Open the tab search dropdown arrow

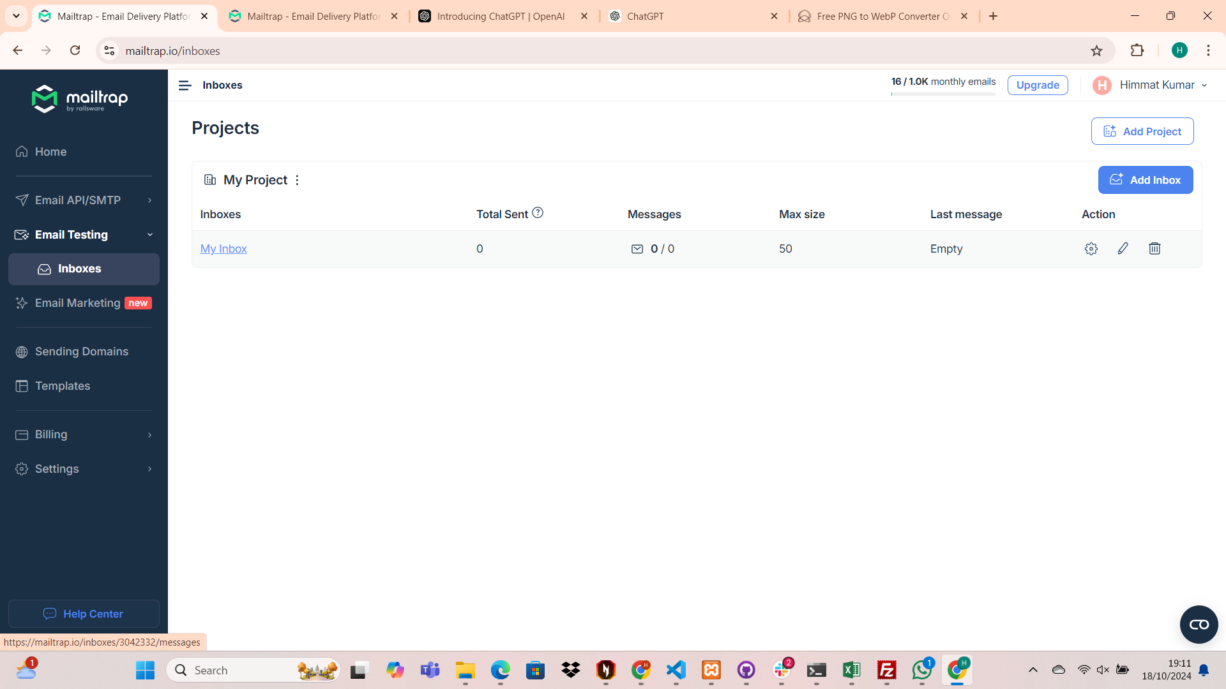pos(16,16)
